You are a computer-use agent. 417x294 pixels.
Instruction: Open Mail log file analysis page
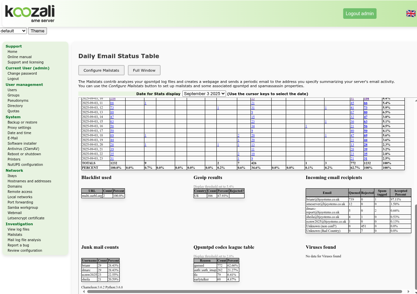click(x=24, y=240)
